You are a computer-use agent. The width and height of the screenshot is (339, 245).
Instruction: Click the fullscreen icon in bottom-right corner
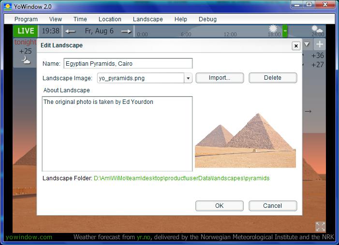click(320, 227)
